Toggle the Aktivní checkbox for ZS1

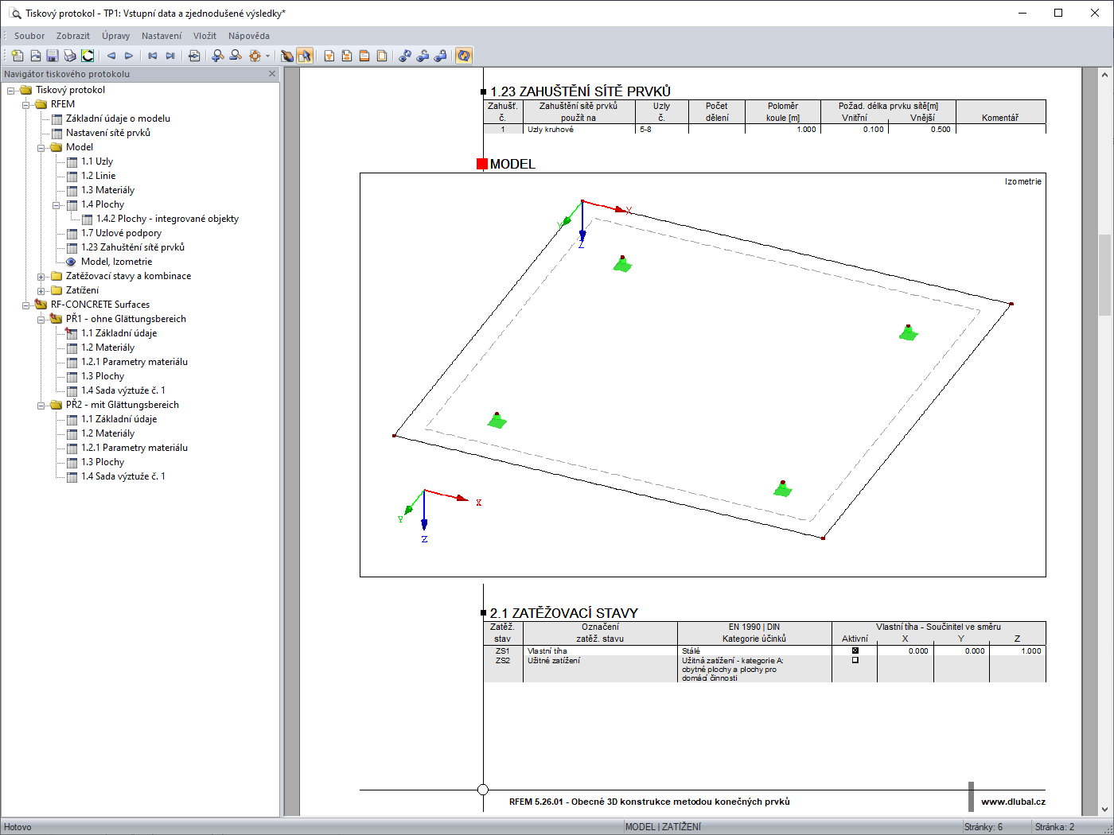pyautogui.click(x=855, y=651)
